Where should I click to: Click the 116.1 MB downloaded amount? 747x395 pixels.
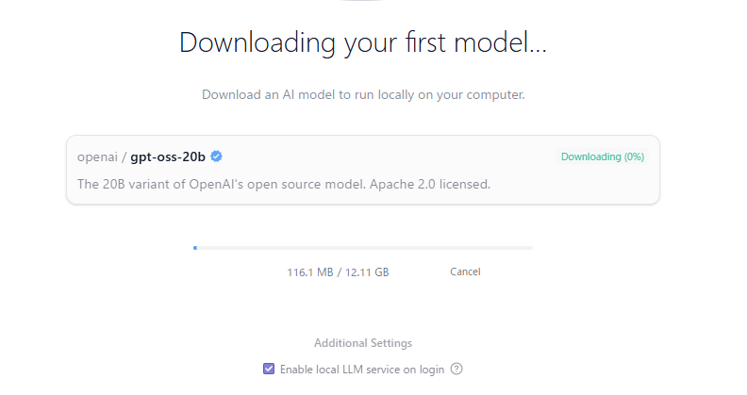(x=310, y=272)
